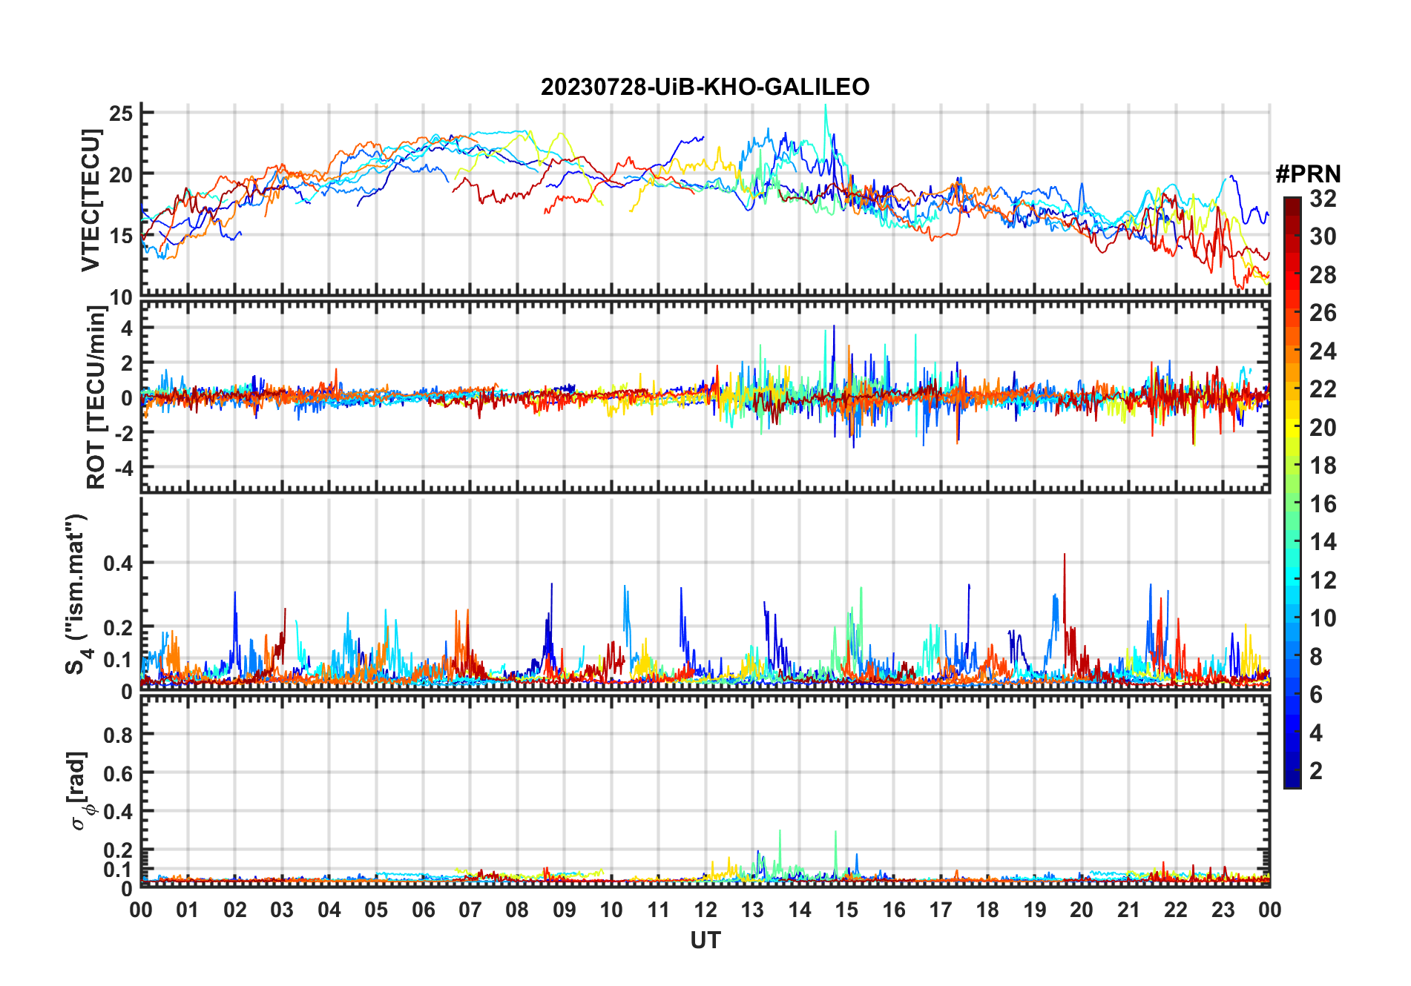The height and width of the screenshot is (986, 1411).
Task: Select colorbar tick label 32
Action: tap(1323, 199)
